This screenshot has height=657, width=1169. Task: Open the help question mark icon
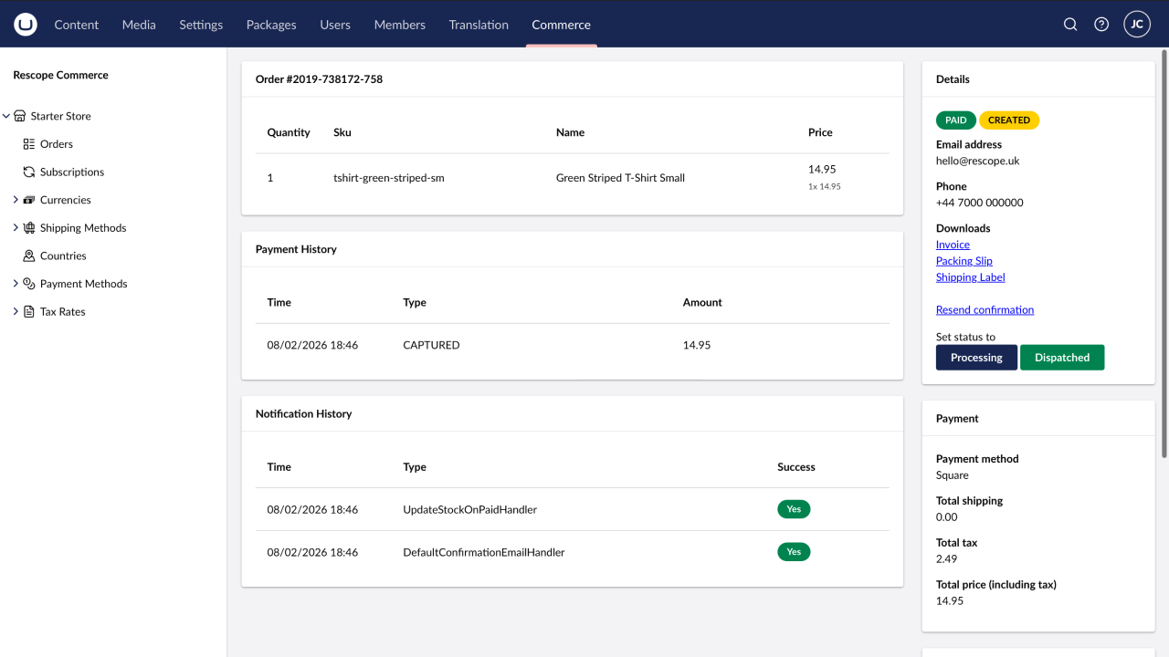[1101, 25]
